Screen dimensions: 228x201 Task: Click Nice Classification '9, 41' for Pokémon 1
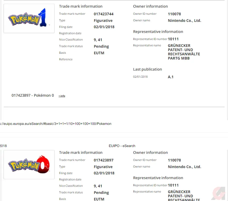pyautogui.click(x=98, y=40)
